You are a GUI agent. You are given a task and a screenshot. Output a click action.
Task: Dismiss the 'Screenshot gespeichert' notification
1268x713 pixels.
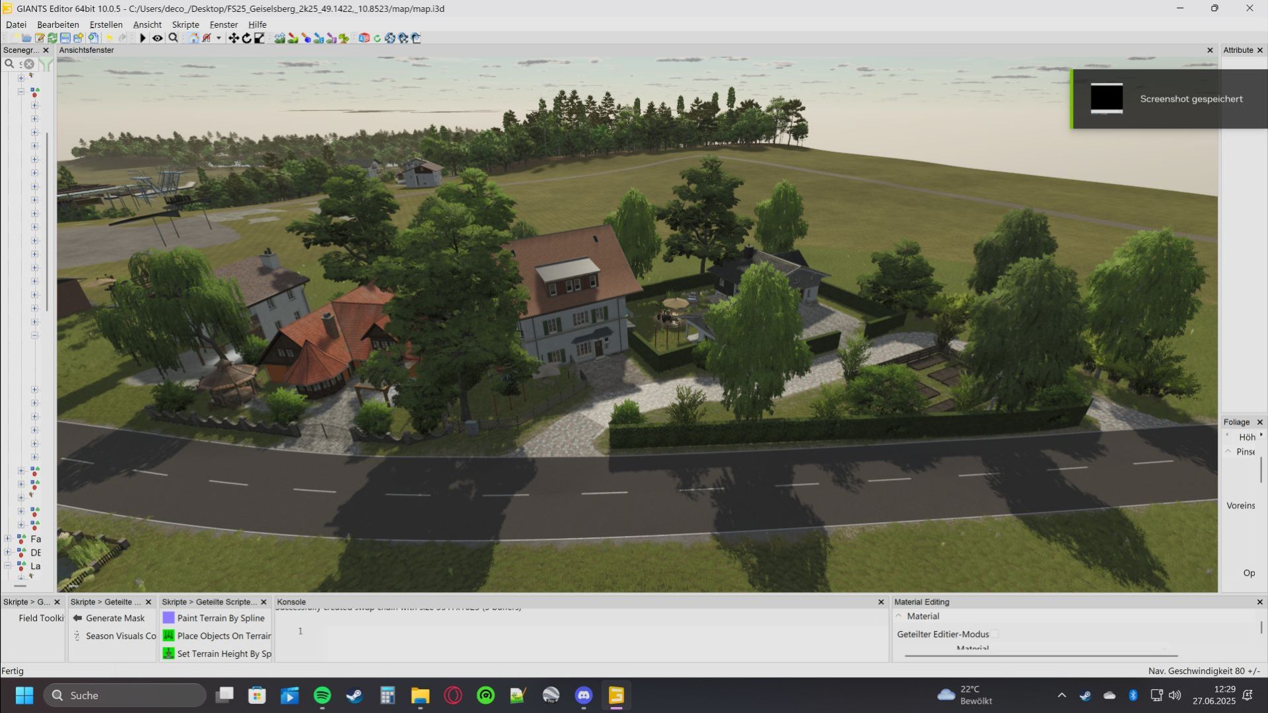(x=1170, y=99)
